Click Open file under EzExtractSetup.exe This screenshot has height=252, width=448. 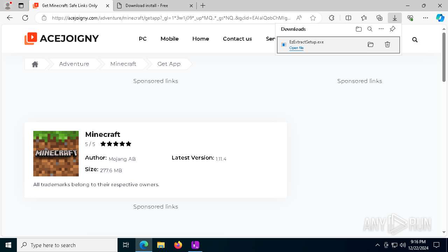[296, 48]
